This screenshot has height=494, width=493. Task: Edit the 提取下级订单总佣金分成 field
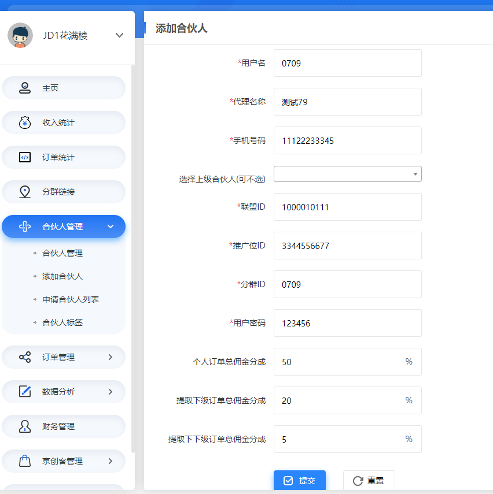pyautogui.click(x=348, y=400)
